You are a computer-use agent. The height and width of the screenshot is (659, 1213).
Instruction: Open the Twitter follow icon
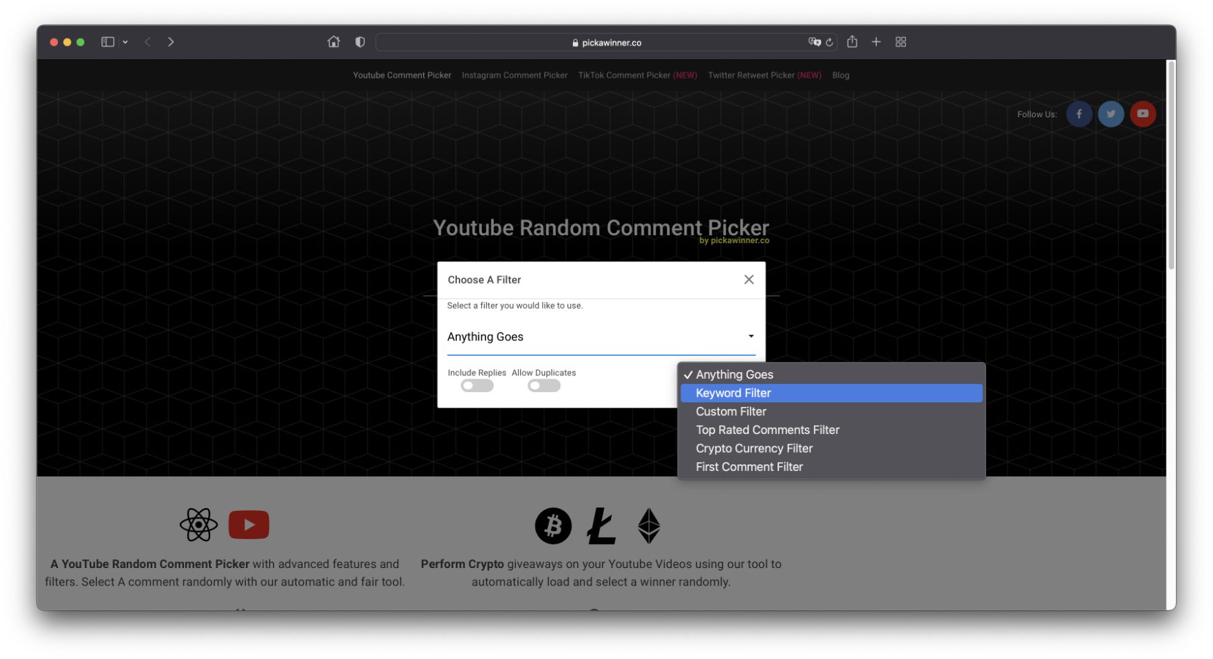click(1111, 114)
